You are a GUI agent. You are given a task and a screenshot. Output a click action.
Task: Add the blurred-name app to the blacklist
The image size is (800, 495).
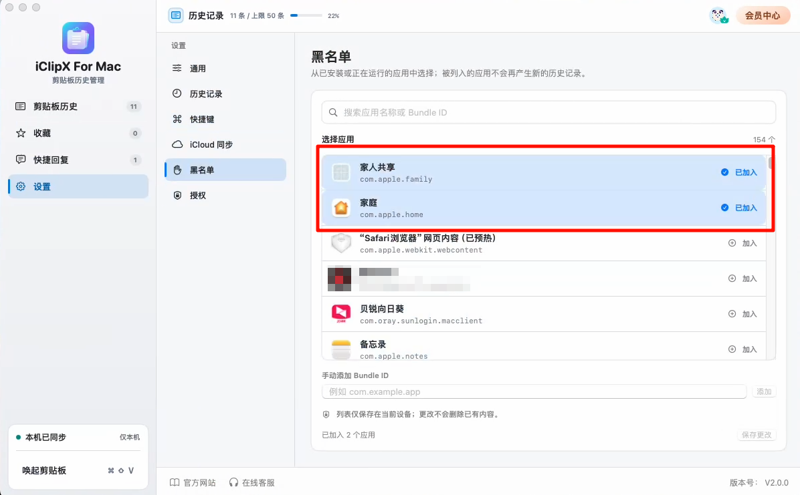(x=742, y=279)
